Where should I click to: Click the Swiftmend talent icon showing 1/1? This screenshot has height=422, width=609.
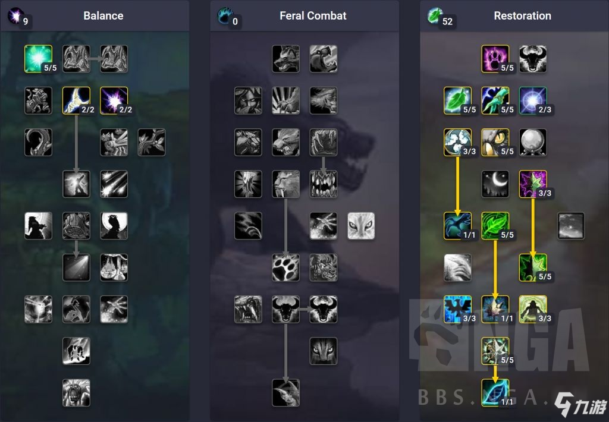point(495,310)
